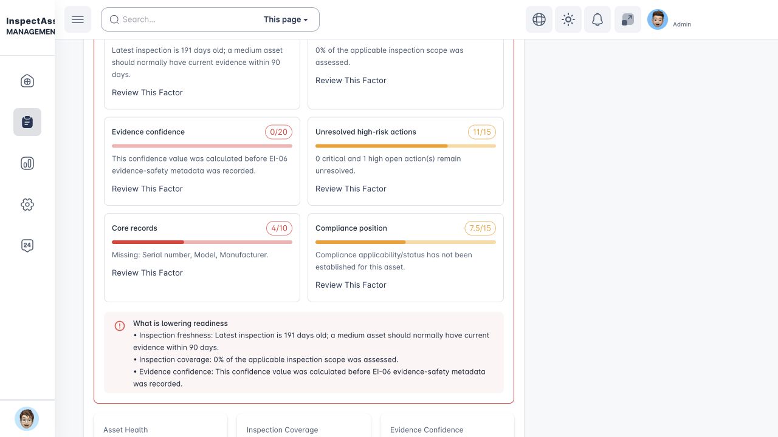778x437 pixels.
Task: Open the settings gear sidebar icon
Action: pos(27,205)
